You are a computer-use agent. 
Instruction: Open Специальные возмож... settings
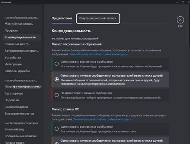pos(21,136)
